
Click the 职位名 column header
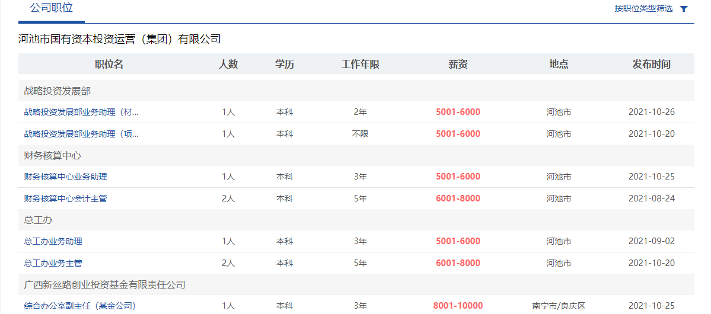pos(109,65)
